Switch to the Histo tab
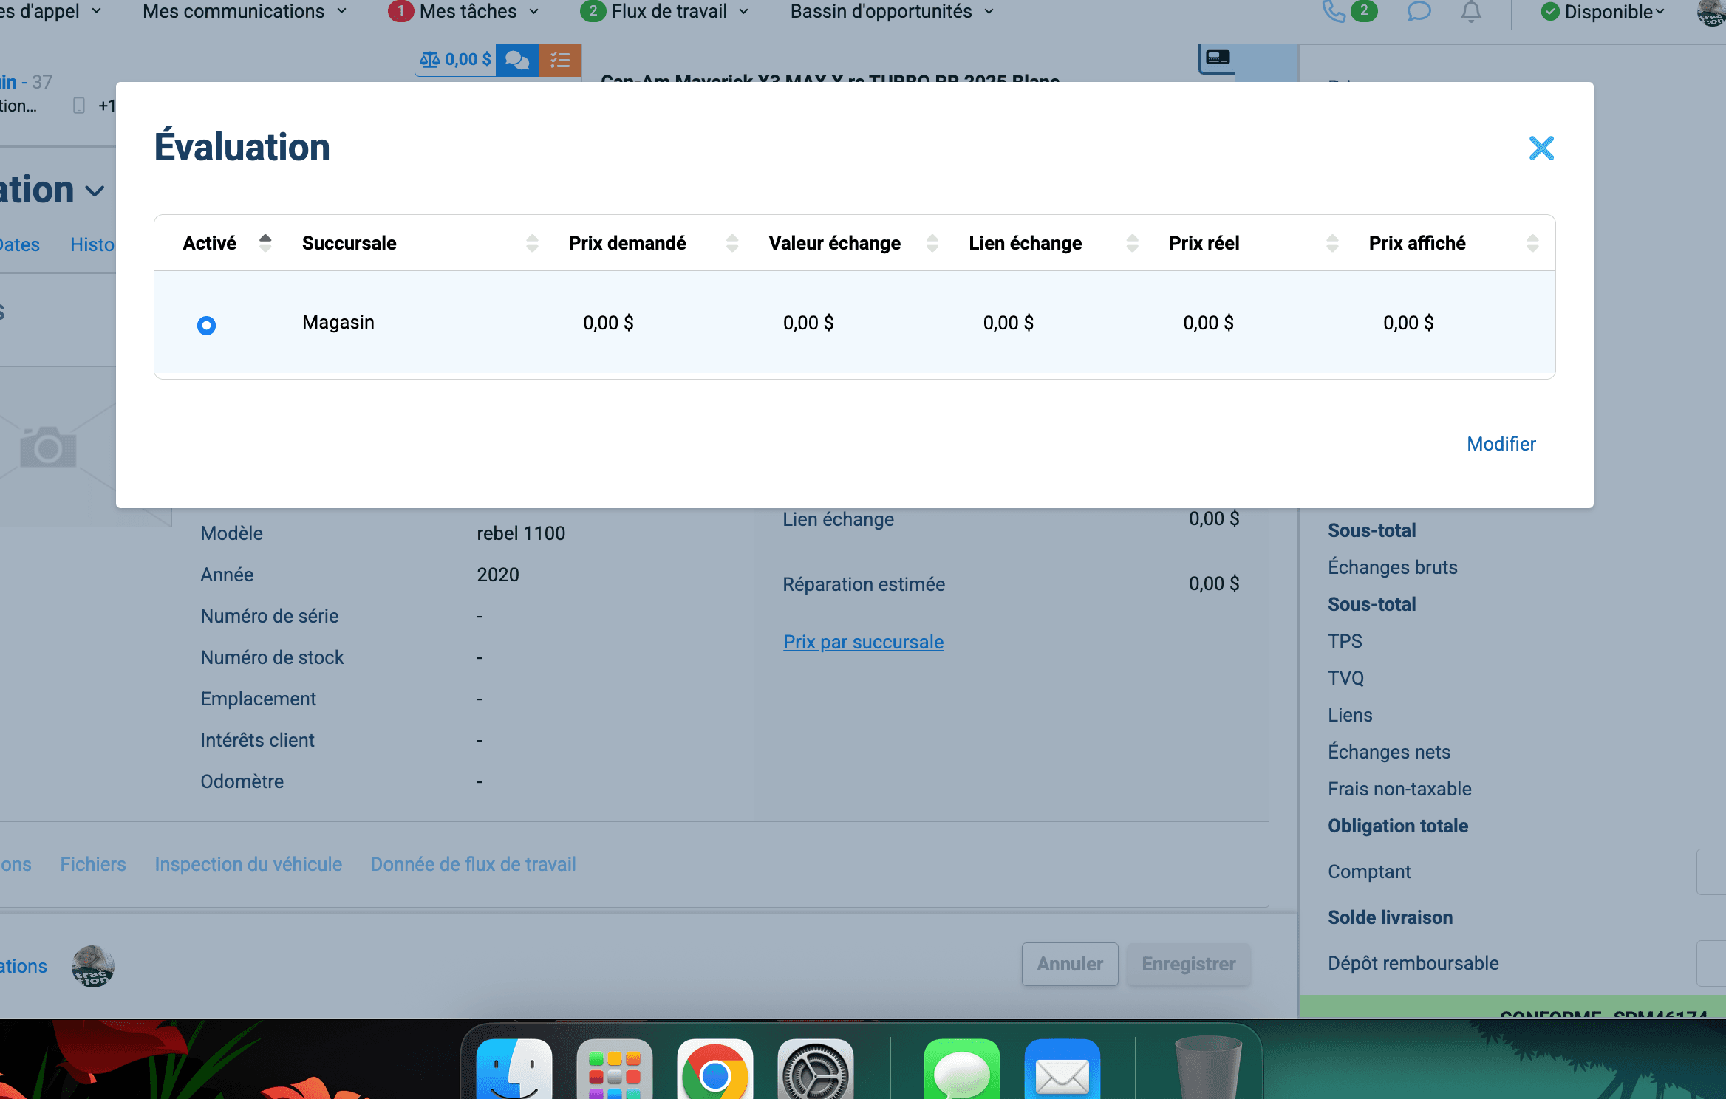 click(92, 244)
